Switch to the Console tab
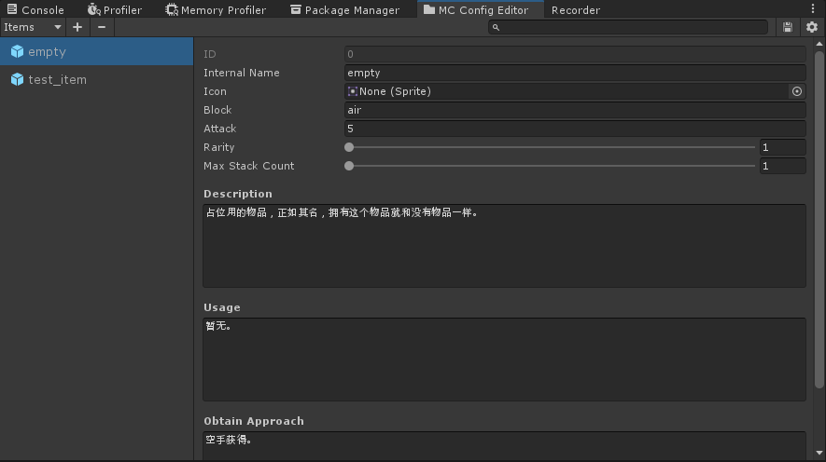826x462 pixels. 35,10
